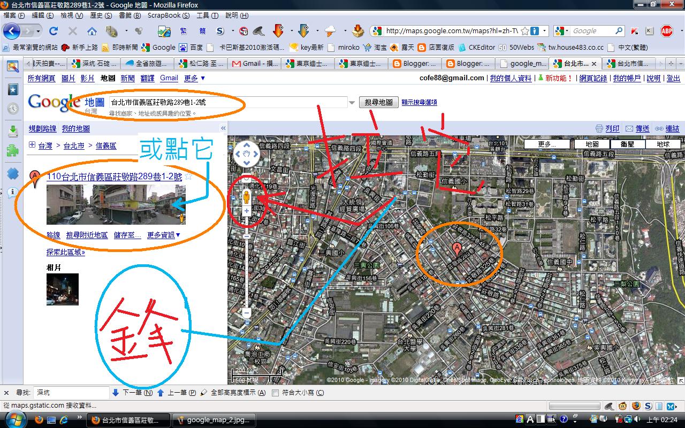Screen dimensions: 685x428
Task: Click the red marker A on the map
Action: tap(456, 249)
